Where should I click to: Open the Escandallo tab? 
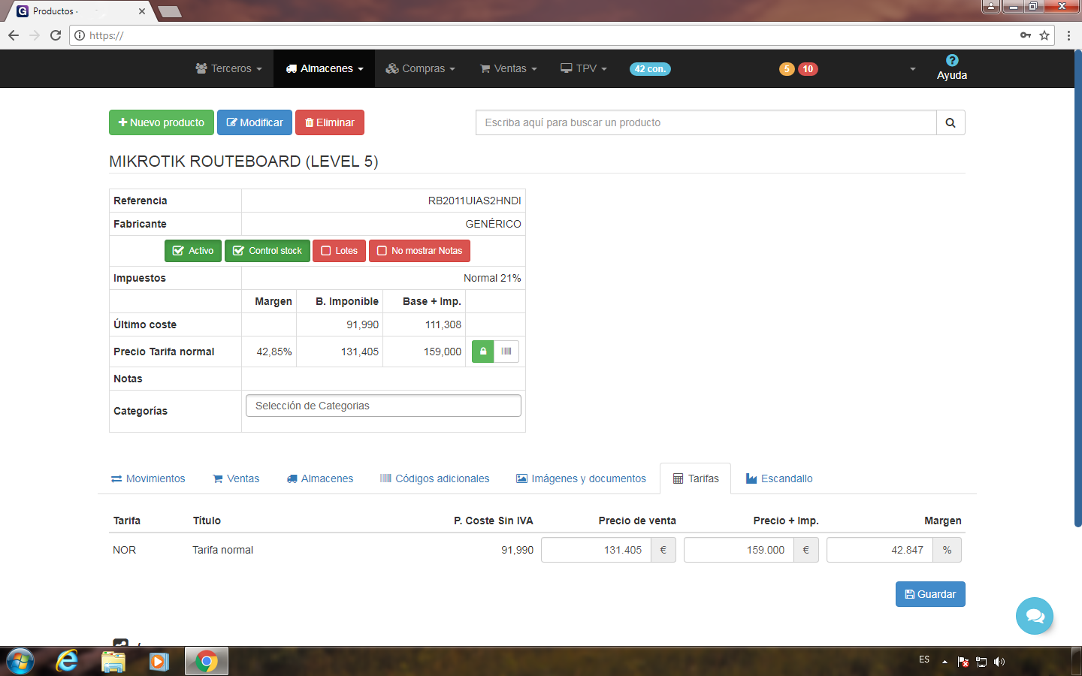[x=779, y=478]
